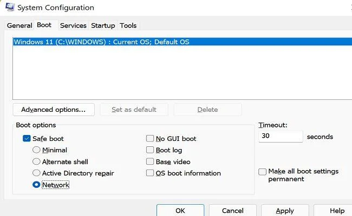Open the Services tab
The width and height of the screenshot is (352, 216).
[x=73, y=25]
